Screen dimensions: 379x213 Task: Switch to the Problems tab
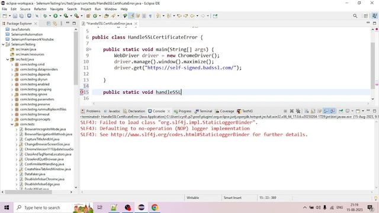(x=91, y=111)
